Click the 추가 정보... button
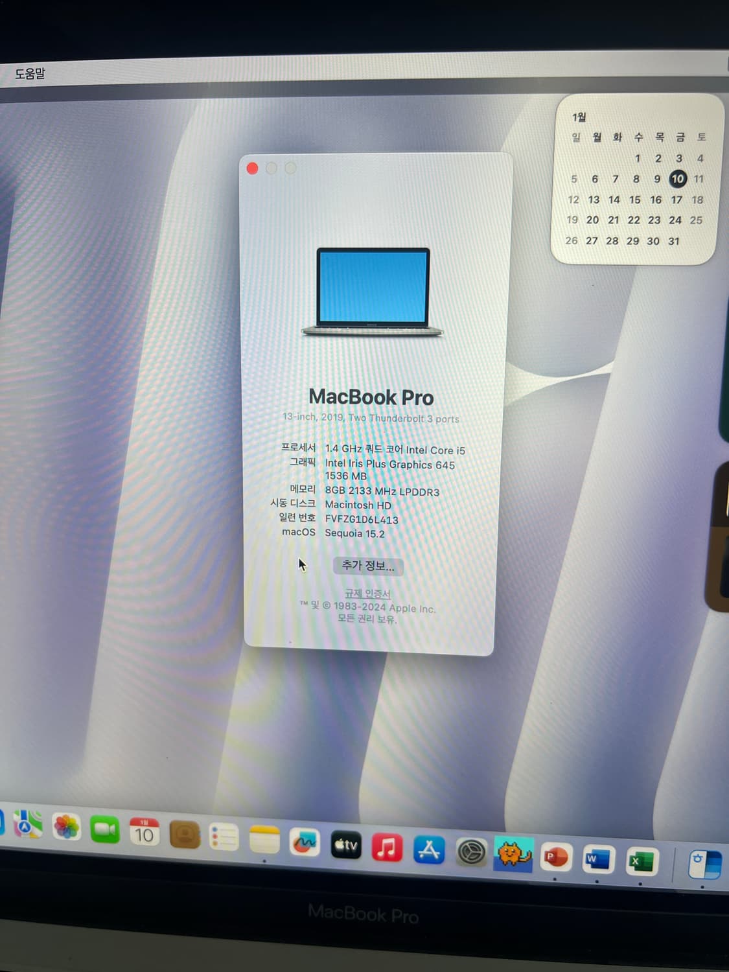Viewport: 729px width, 972px height. click(368, 566)
